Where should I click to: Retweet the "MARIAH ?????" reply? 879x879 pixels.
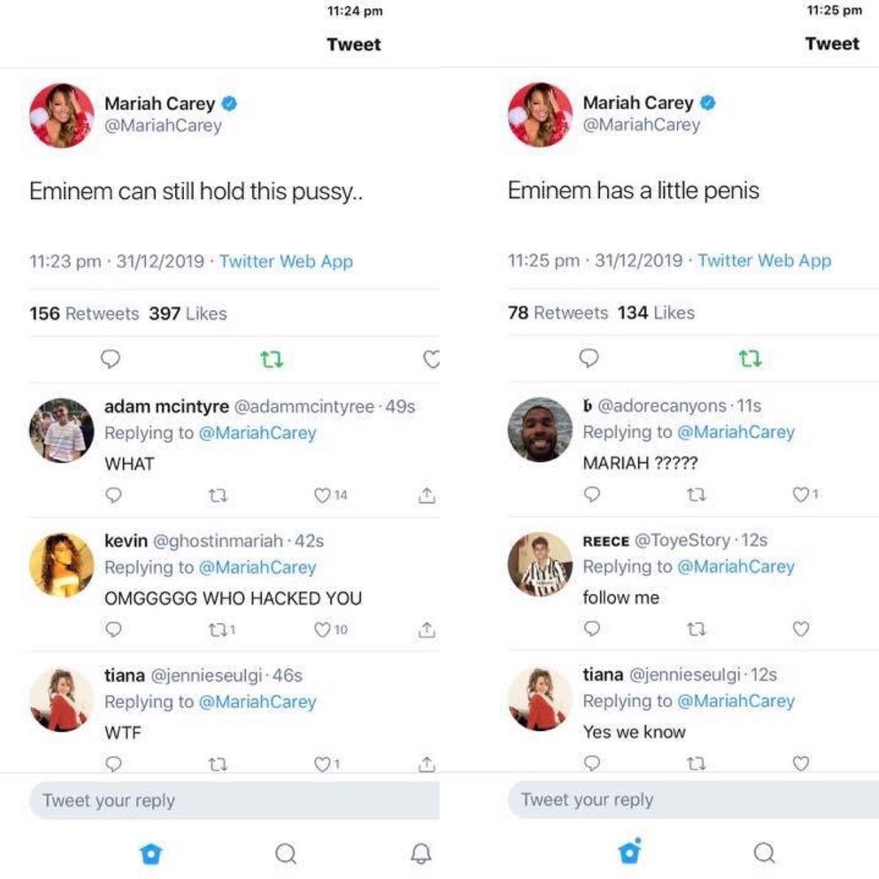[x=694, y=494]
